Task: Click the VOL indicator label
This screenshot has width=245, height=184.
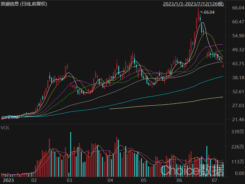Action: (5, 128)
